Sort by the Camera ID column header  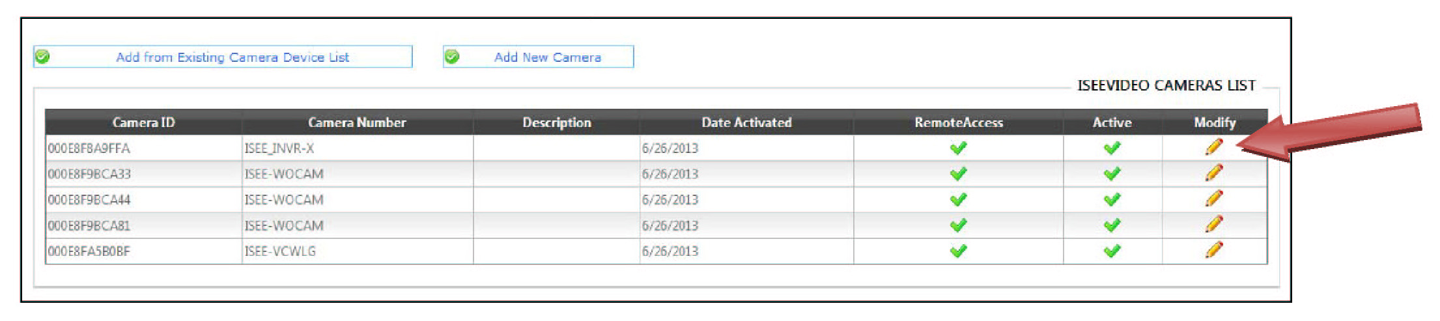(143, 122)
